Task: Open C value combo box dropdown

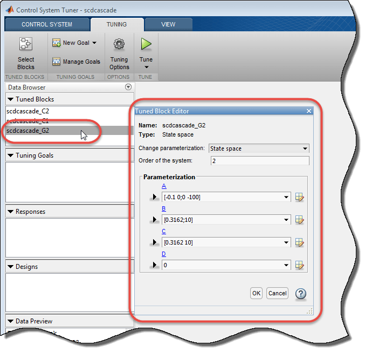Action: [x=286, y=242]
